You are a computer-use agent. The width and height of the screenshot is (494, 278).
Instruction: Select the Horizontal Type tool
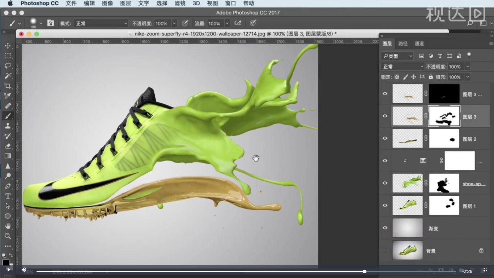tap(8, 196)
